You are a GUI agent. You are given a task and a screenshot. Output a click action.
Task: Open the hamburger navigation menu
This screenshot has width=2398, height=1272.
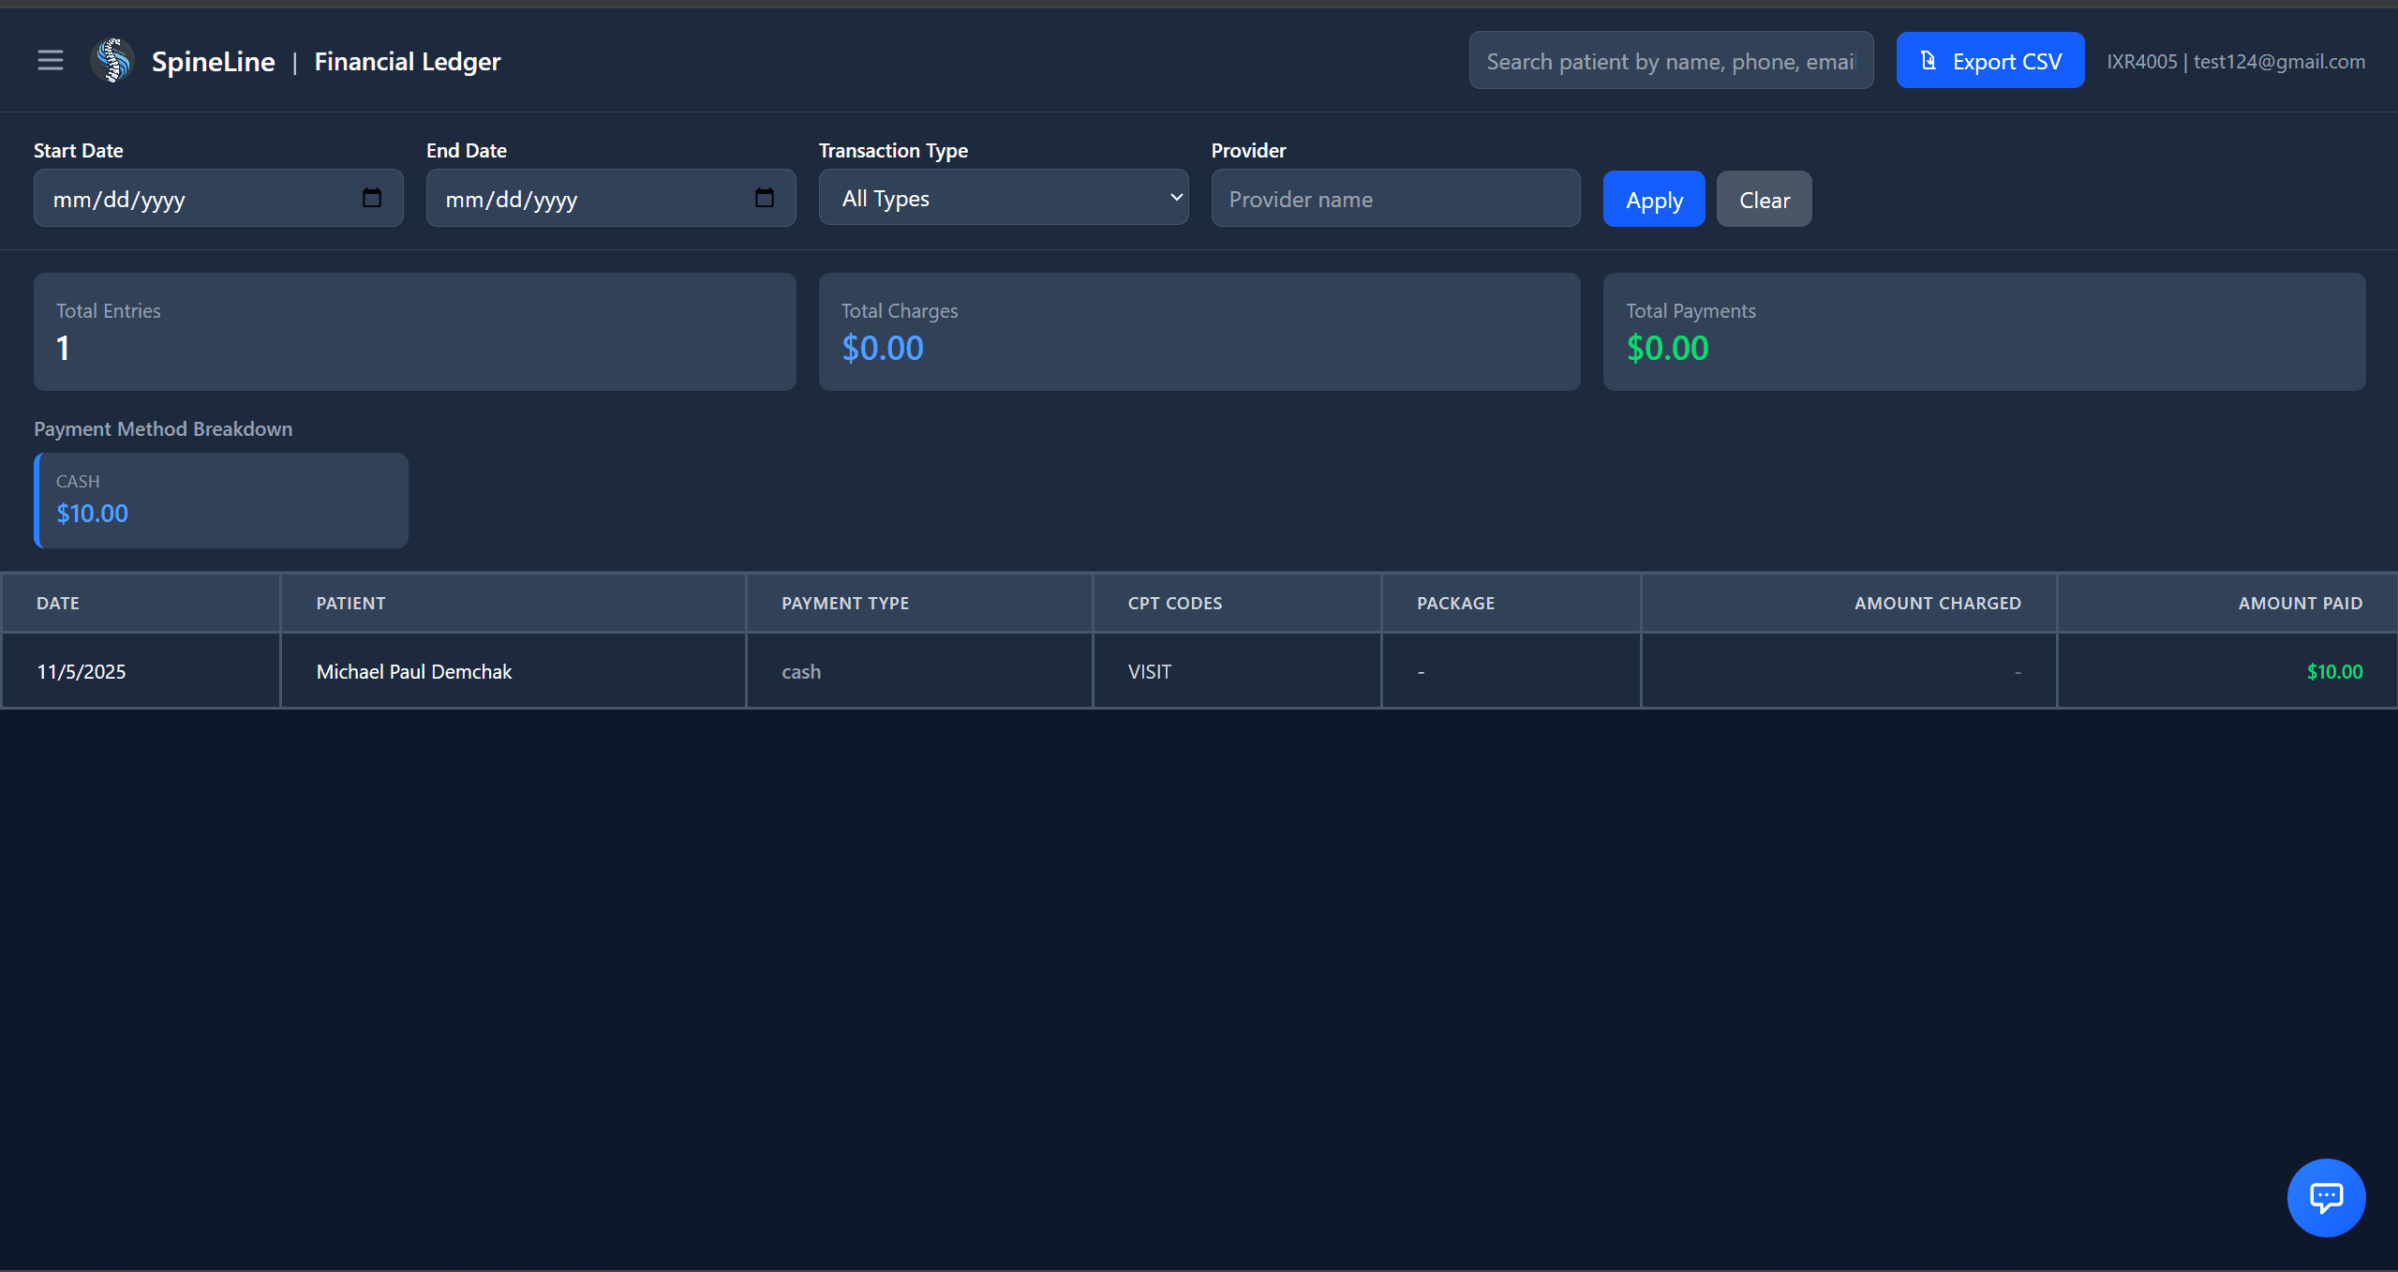pos(51,61)
